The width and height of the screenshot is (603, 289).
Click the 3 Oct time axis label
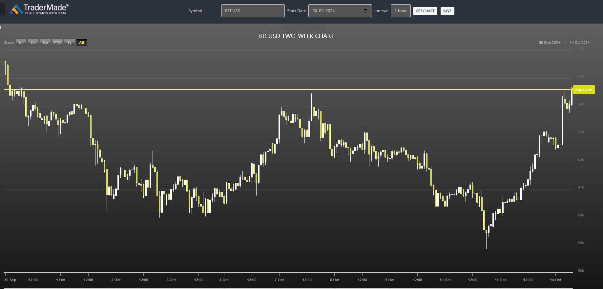(171, 280)
